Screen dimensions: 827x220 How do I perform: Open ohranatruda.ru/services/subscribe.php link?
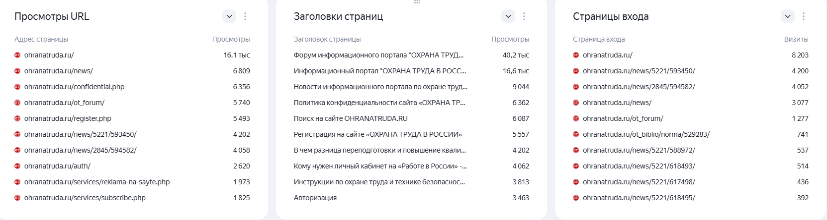coord(85,198)
